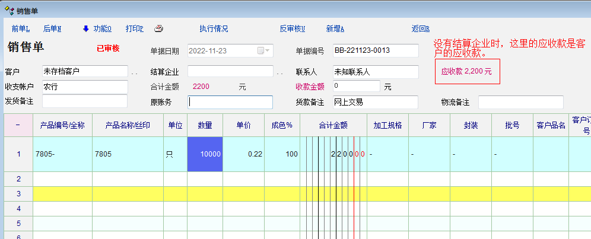Image resolution: width=591 pixels, height=239 pixels.
Task: Click the minus button in table header corner
Action: (x=18, y=125)
